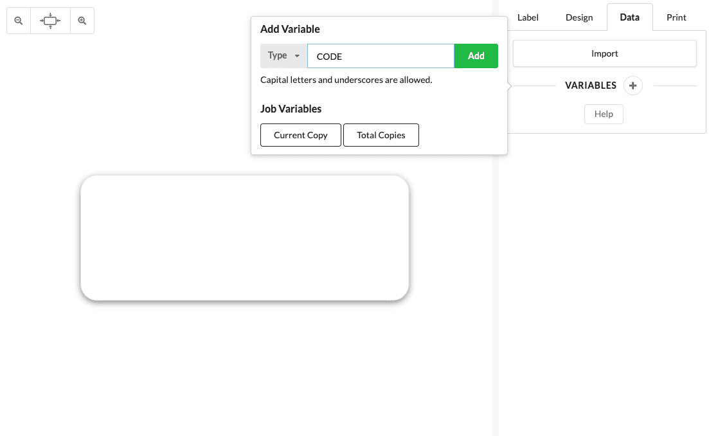Select the blank rounded label canvas
709x436 pixels.
(244, 237)
